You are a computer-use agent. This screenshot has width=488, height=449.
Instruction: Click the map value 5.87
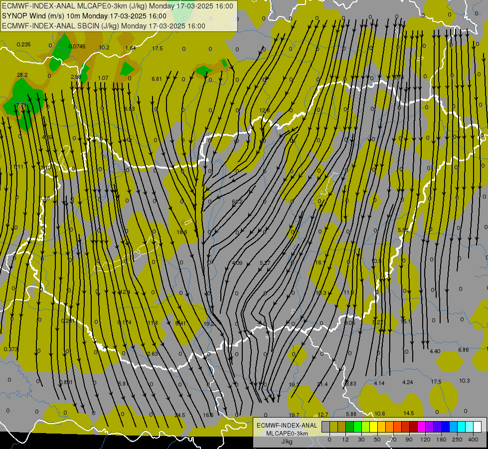124,384
